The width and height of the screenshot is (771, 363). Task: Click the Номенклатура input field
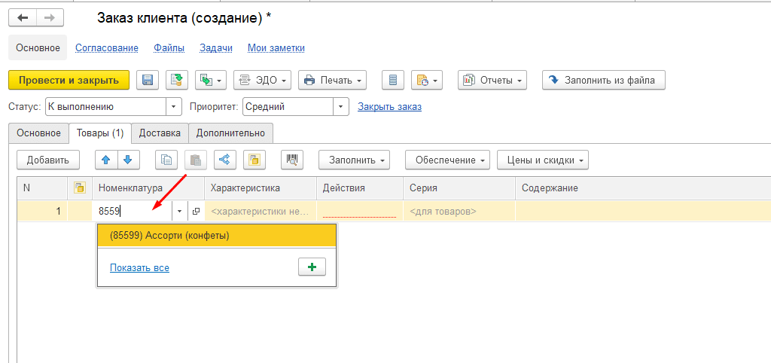pos(132,212)
